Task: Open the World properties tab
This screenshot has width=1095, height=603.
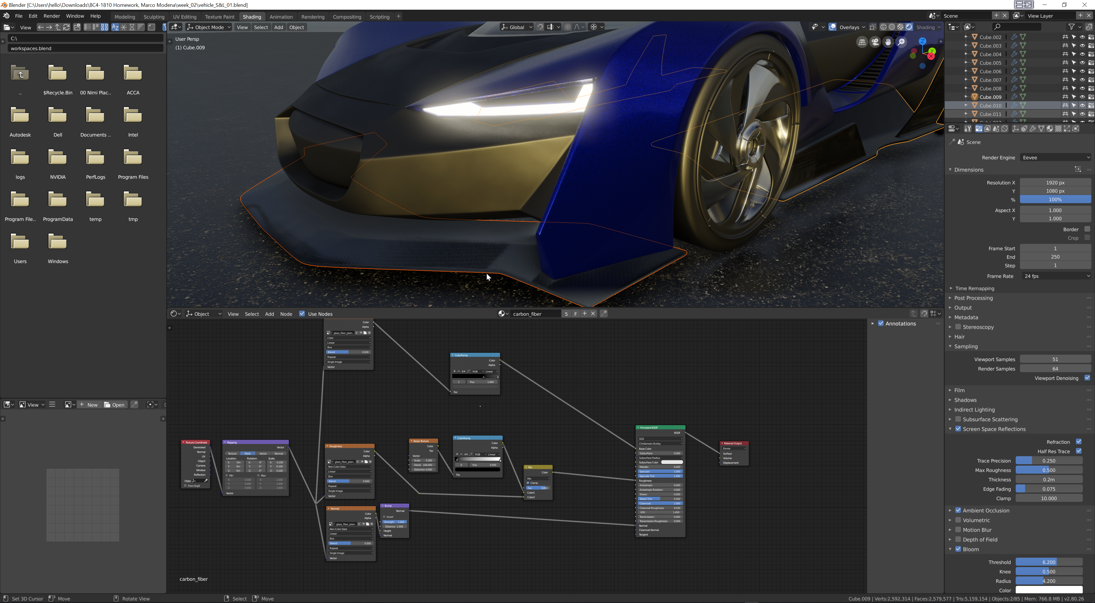Action: 1004,129
